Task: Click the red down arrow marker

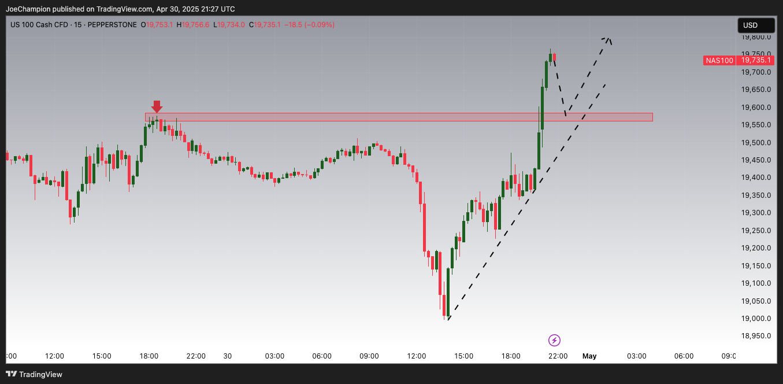Action: (157, 106)
